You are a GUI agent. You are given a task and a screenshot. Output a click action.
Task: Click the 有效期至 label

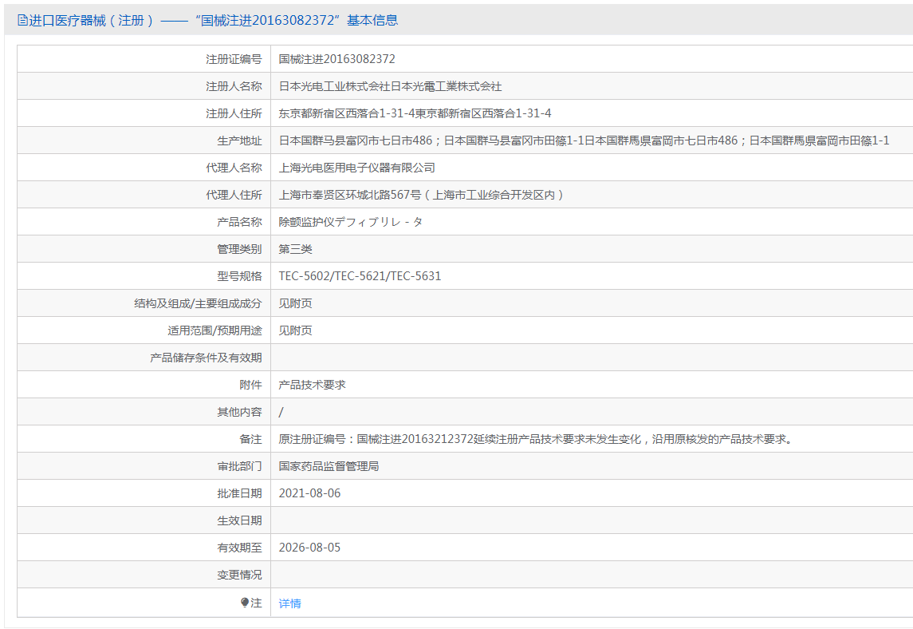239,548
